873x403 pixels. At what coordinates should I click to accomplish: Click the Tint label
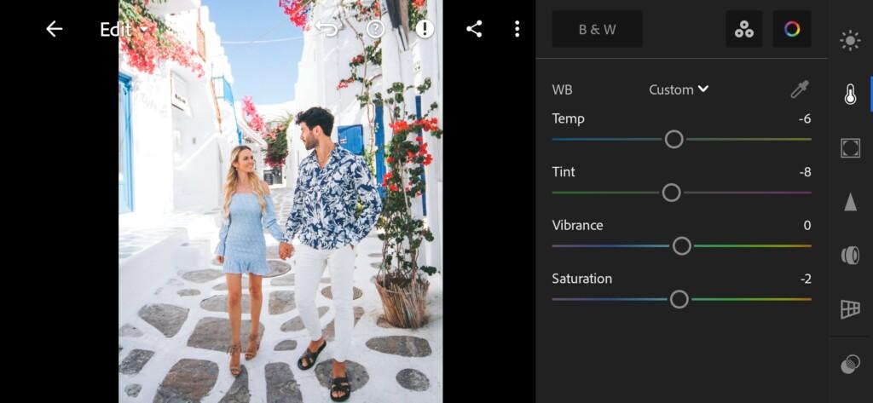(x=564, y=172)
